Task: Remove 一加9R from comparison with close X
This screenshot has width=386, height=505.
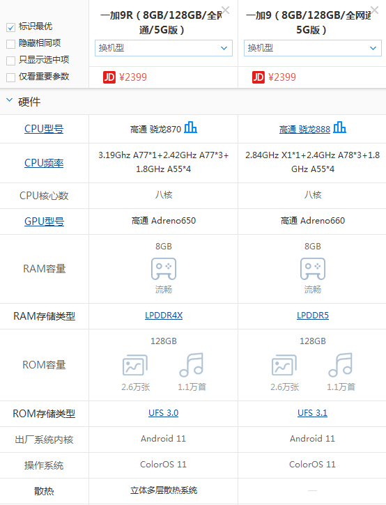Action: tap(226, 10)
